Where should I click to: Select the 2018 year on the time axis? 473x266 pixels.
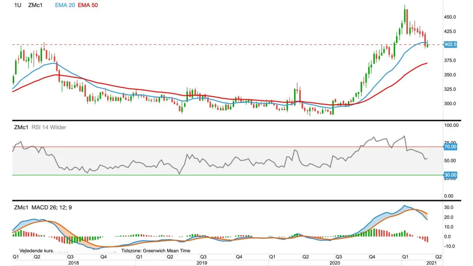pos(73,262)
